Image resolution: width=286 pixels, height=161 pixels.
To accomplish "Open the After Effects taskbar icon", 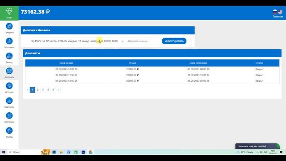I will [x=83, y=152].
